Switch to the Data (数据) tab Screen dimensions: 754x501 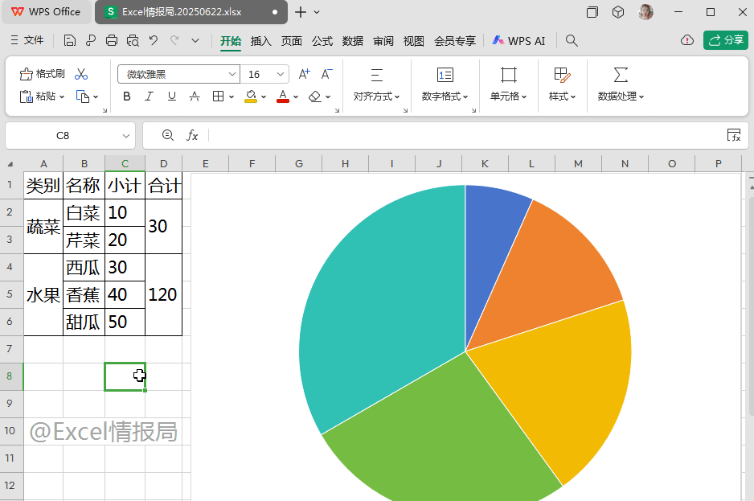(x=352, y=41)
